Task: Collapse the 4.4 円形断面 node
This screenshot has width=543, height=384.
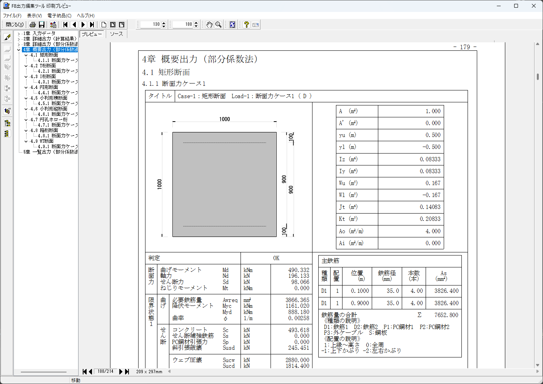Action: (26, 87)
